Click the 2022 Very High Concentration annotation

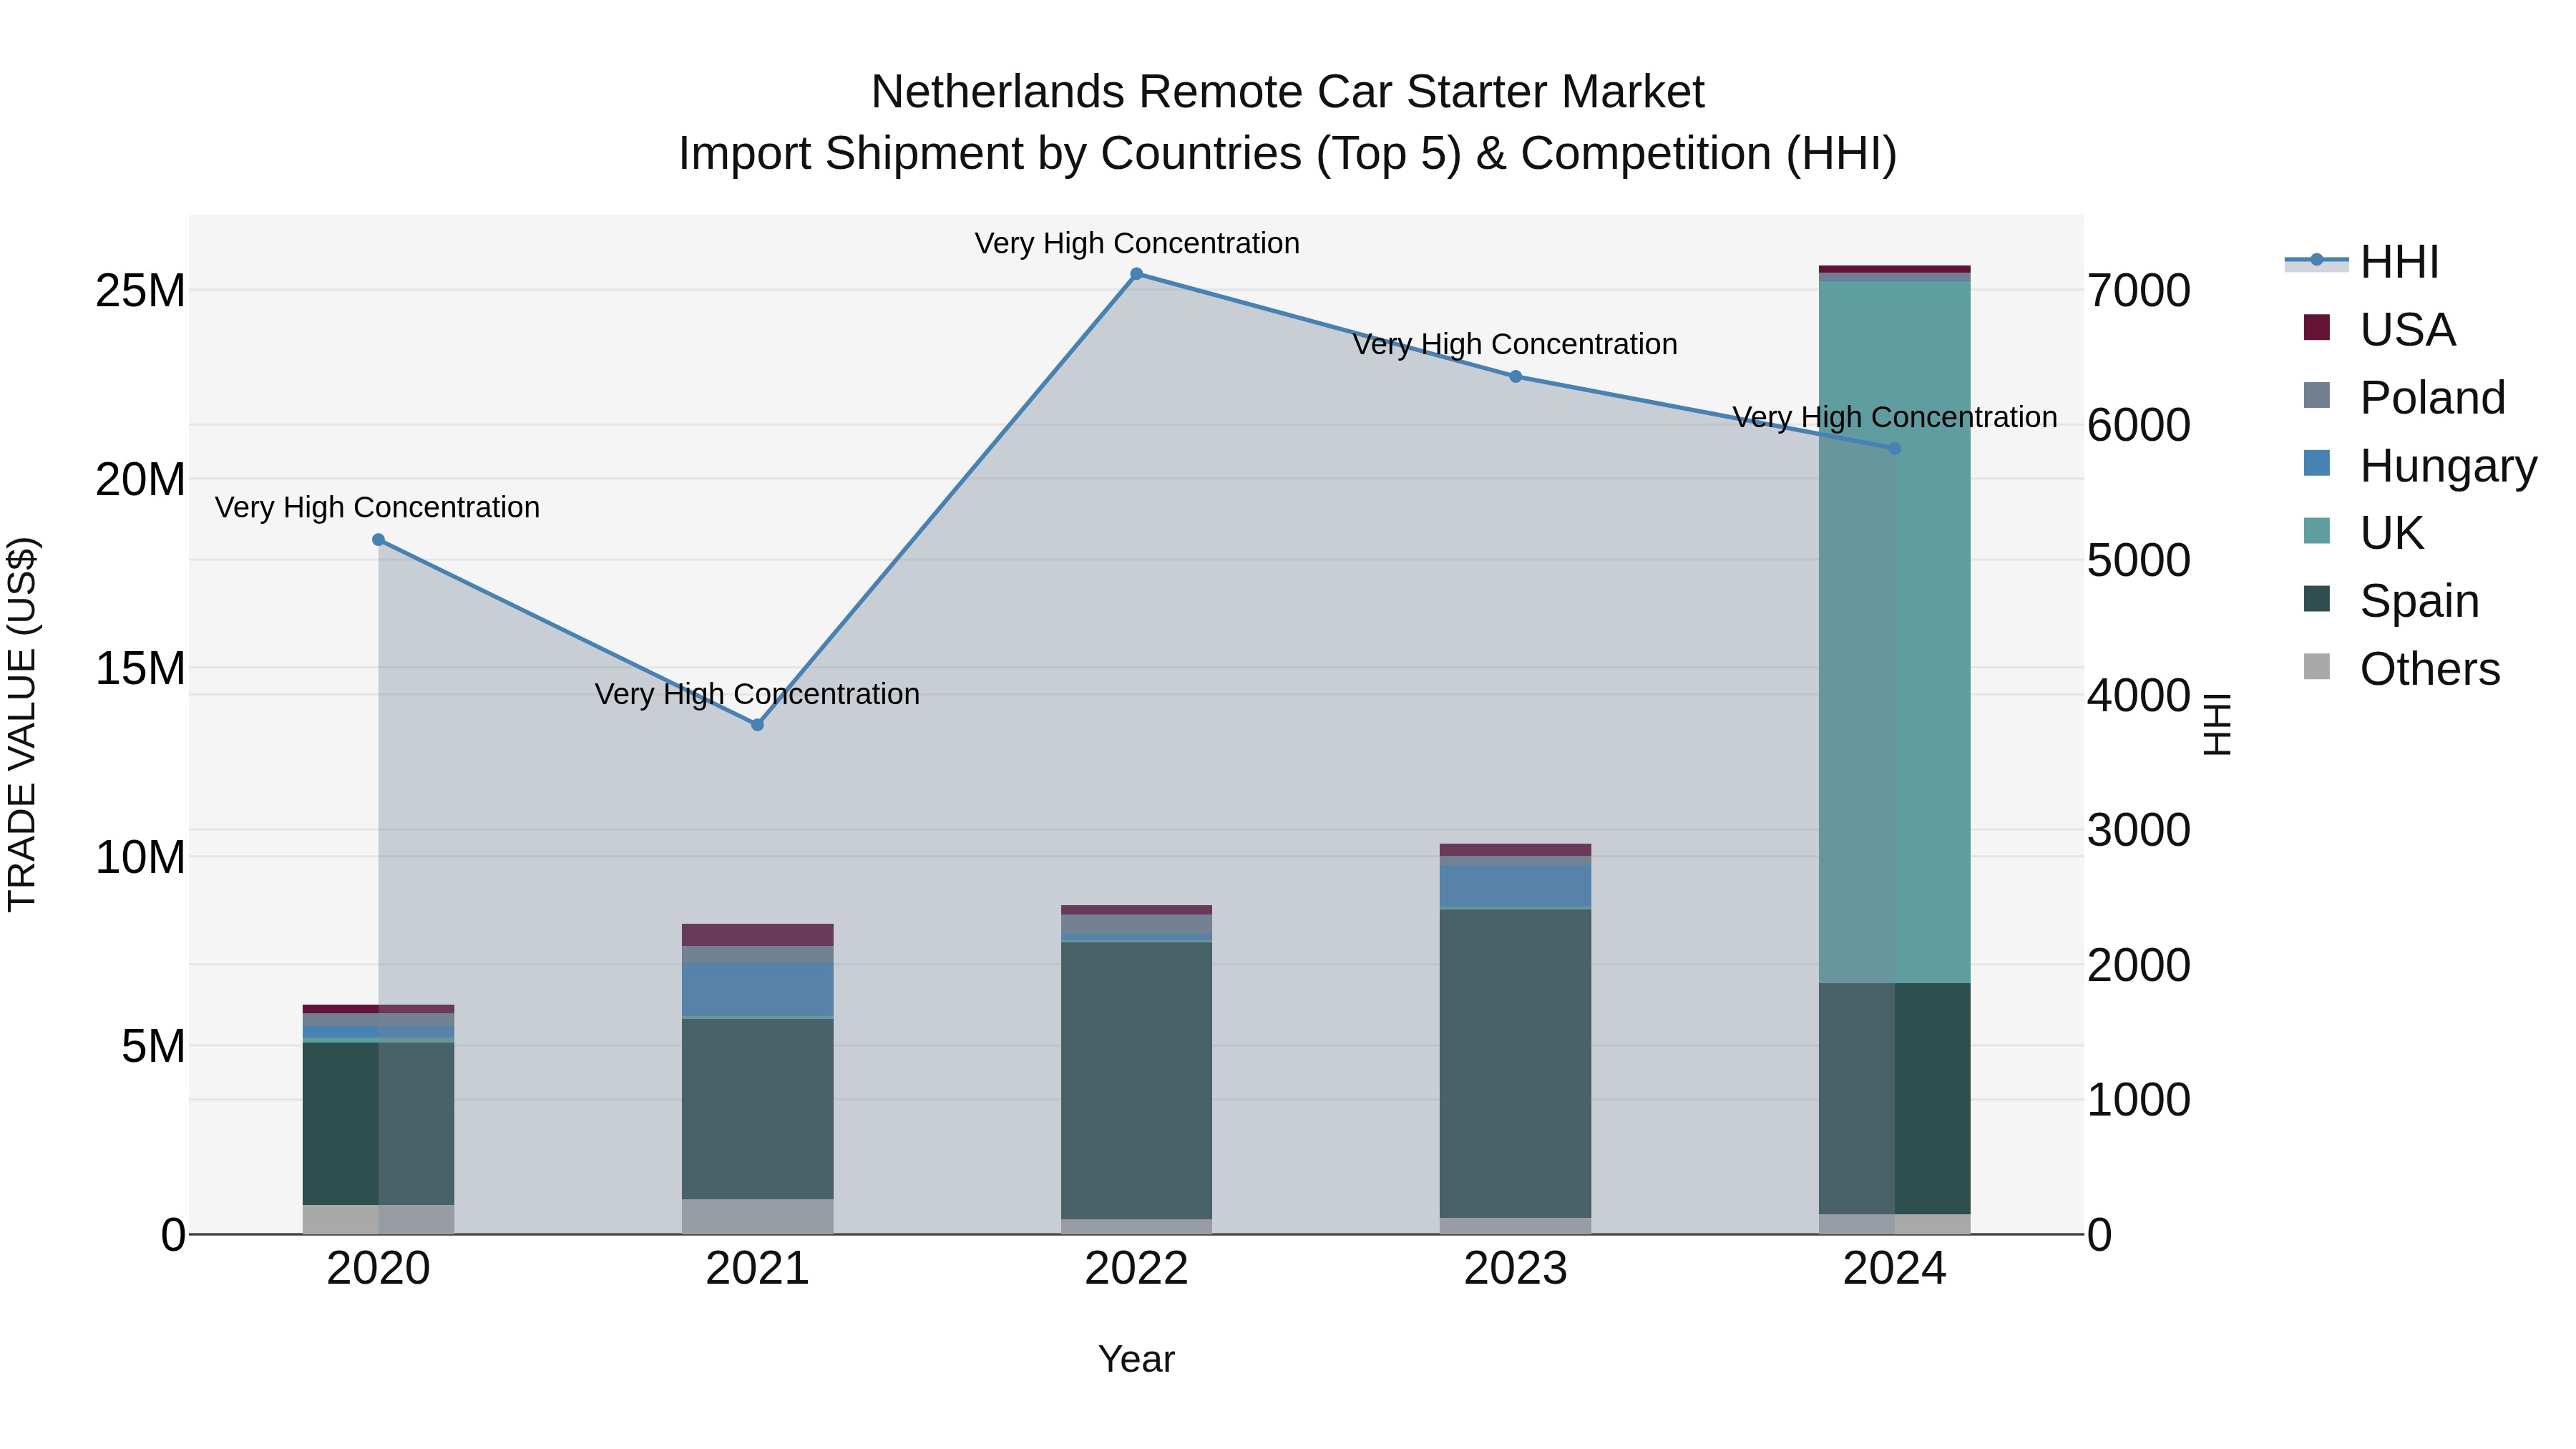[1137, 243]
